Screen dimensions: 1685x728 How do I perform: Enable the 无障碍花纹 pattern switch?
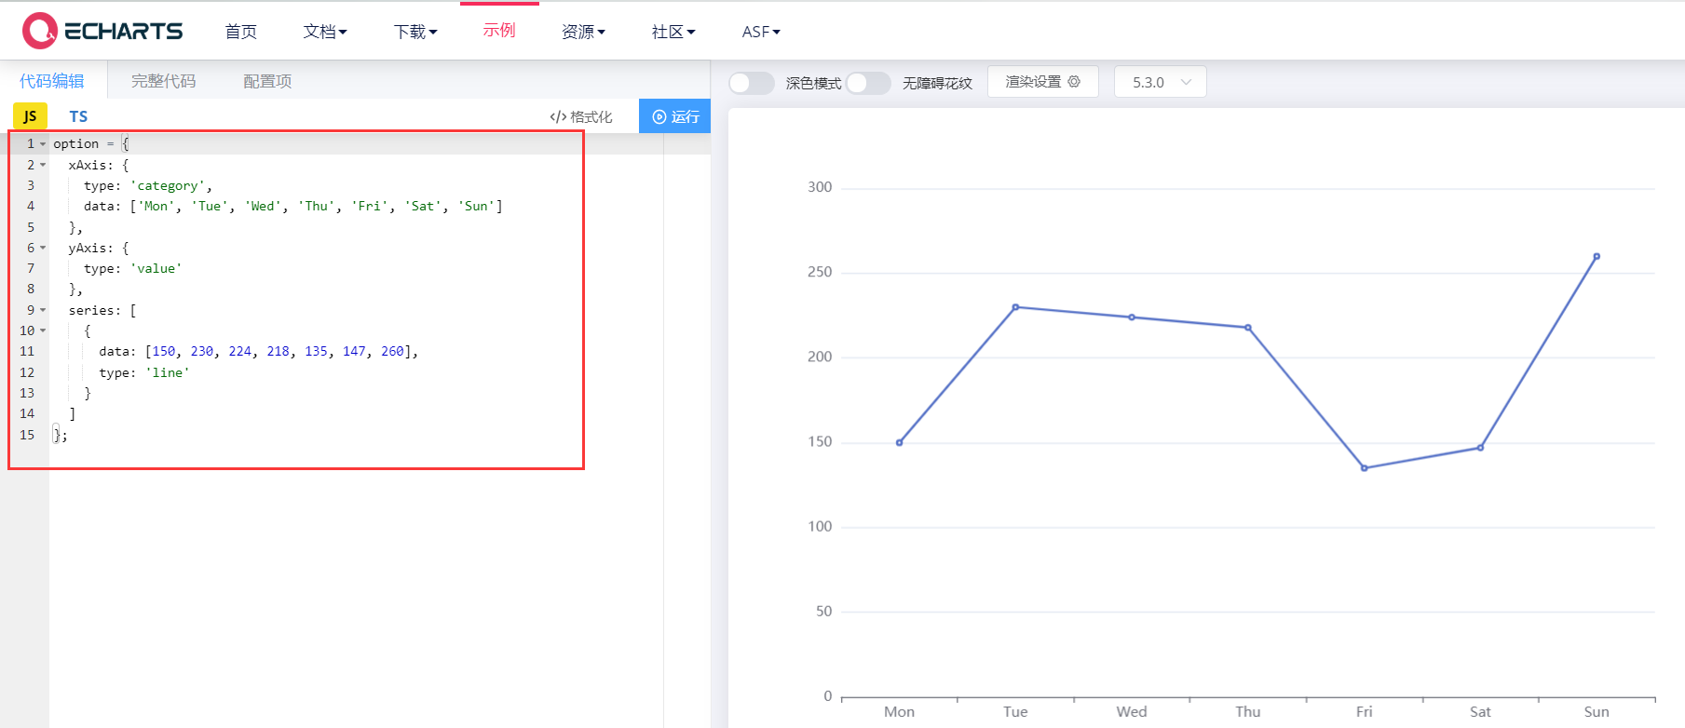pyautogui.click(x=868, y=83)
